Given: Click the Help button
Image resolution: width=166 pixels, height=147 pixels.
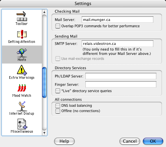Looking at the screenshot, I should pyautogui.click(x=64, y=141).
